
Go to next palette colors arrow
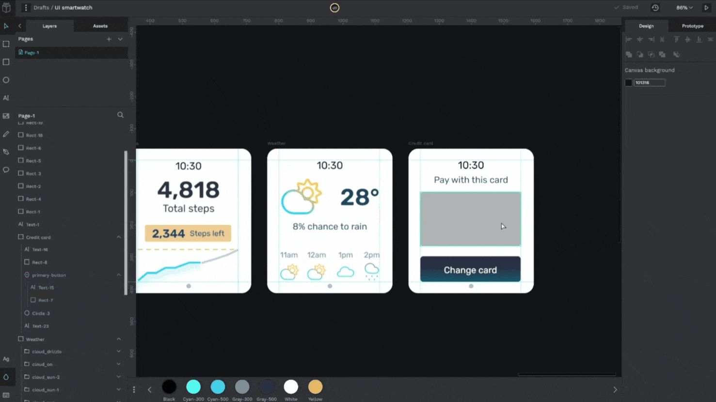[615, 389]
